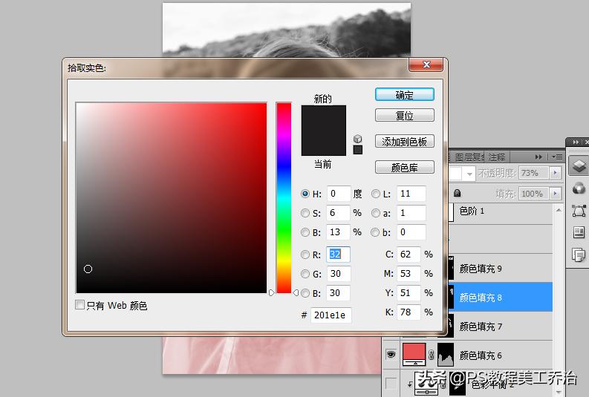Viewport: 589px width, 397px height.
Task: Open the 颜色库 color libraries
Action: point(405,168)
